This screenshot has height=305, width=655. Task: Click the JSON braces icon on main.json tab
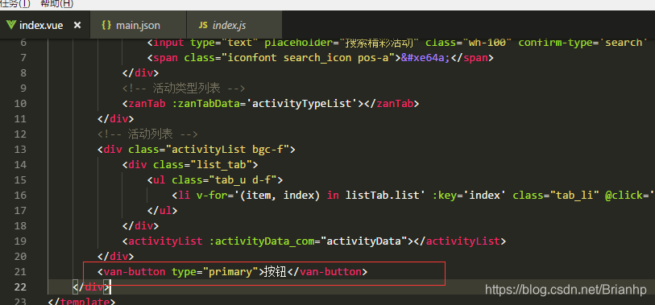coord(106,25)
